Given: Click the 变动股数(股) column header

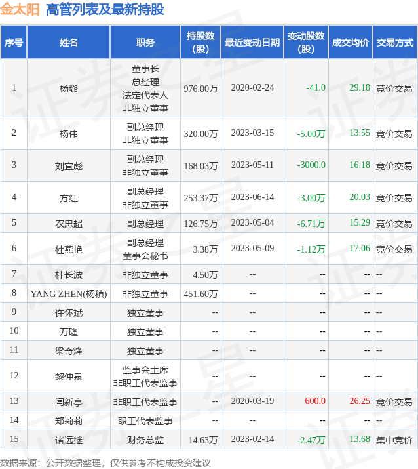Looking at the screenshot, I should tap(306, 42).
